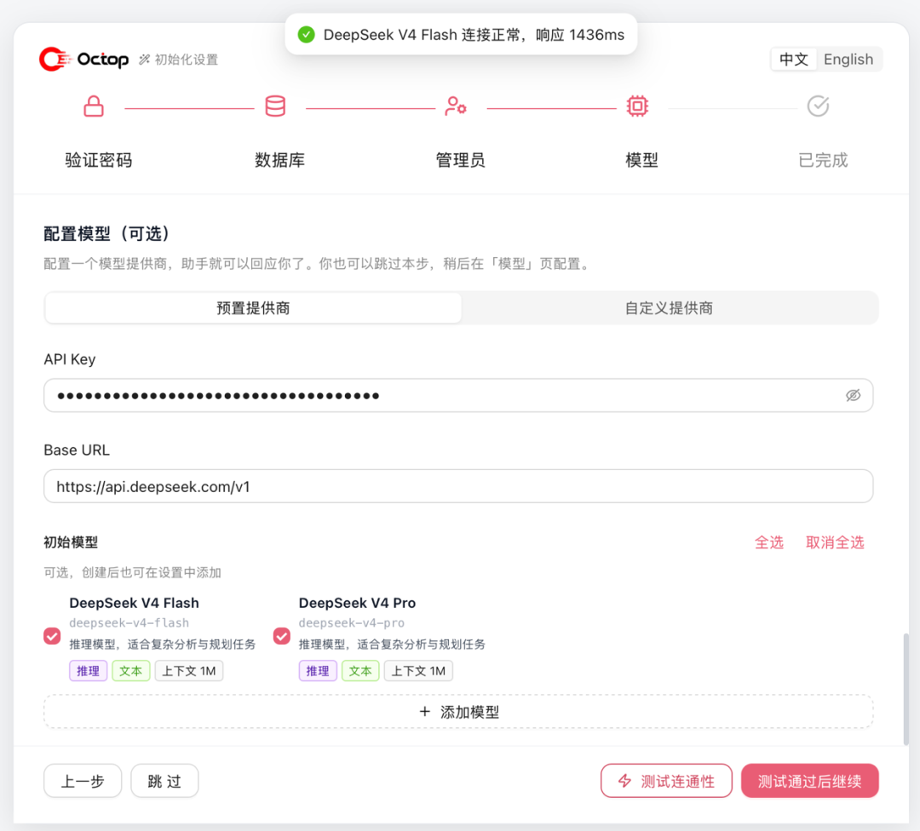Click the completed checkmark step icon

coord(818,106)
